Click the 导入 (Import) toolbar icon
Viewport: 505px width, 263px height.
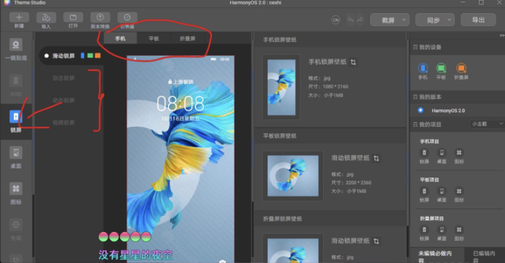tap(46, 18)
